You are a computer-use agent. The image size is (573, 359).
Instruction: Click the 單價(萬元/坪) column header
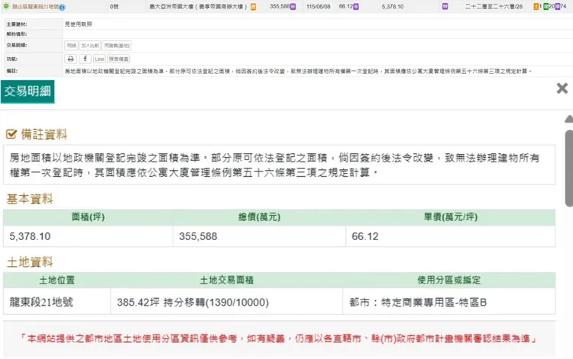[451, 217]
